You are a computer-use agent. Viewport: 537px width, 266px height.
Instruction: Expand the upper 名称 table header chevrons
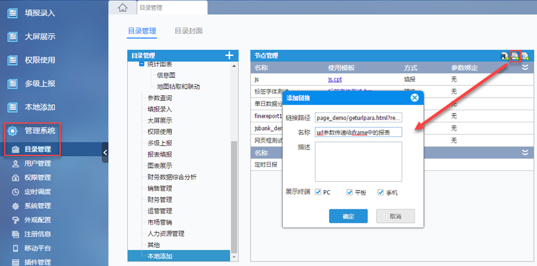pyautogui.click(x=525, y=68)
